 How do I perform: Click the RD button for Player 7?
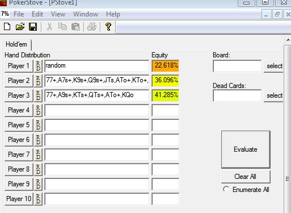[x=38, y=154]
